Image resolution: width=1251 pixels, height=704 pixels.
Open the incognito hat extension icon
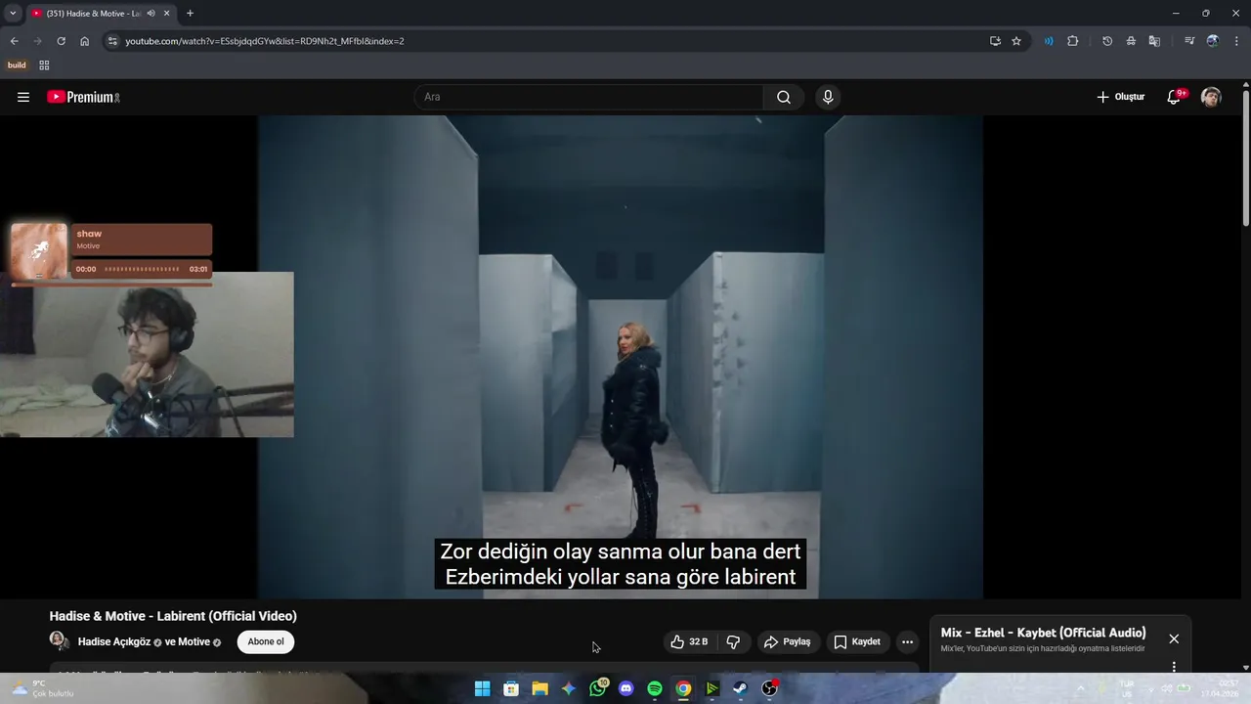pos(1131,41)
